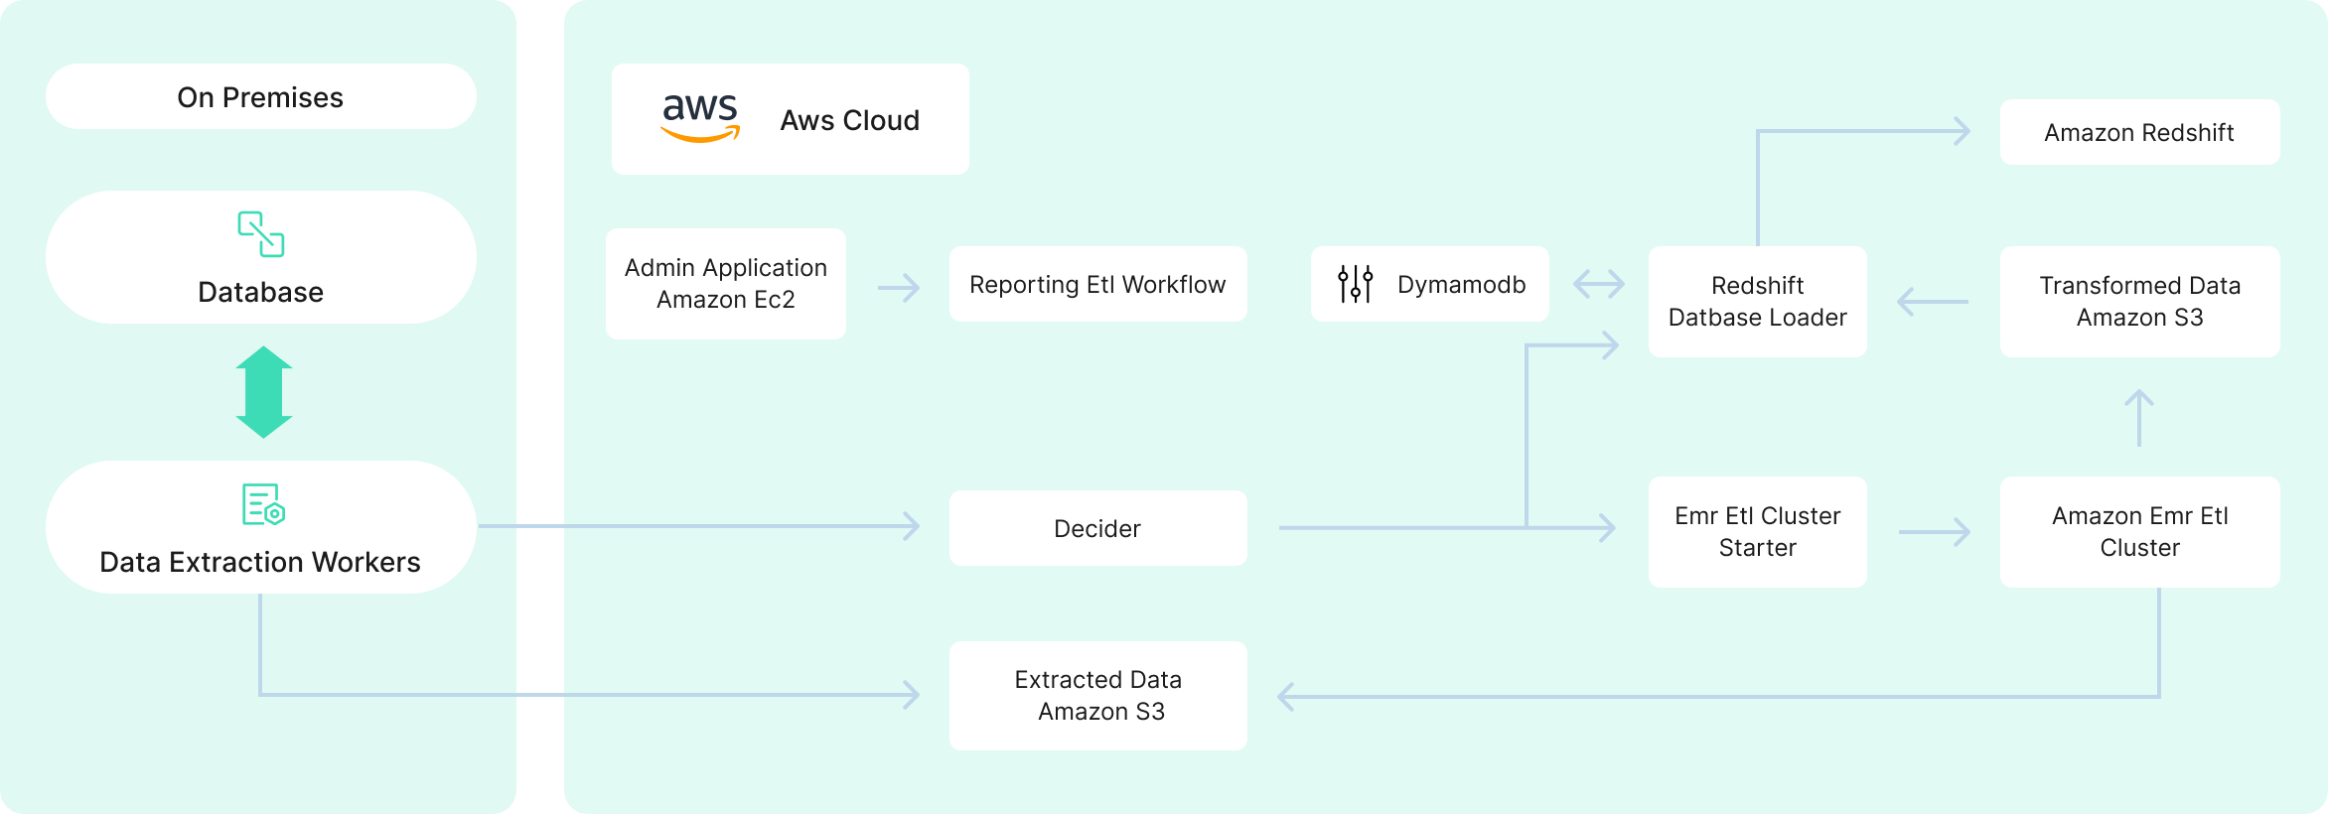This screenshot has height=814, width=2328.
Task: Select the Extracted Data Amazon S3 box
Action: 1098,696
